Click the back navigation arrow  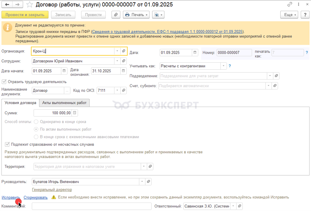(x=7, y=5)
